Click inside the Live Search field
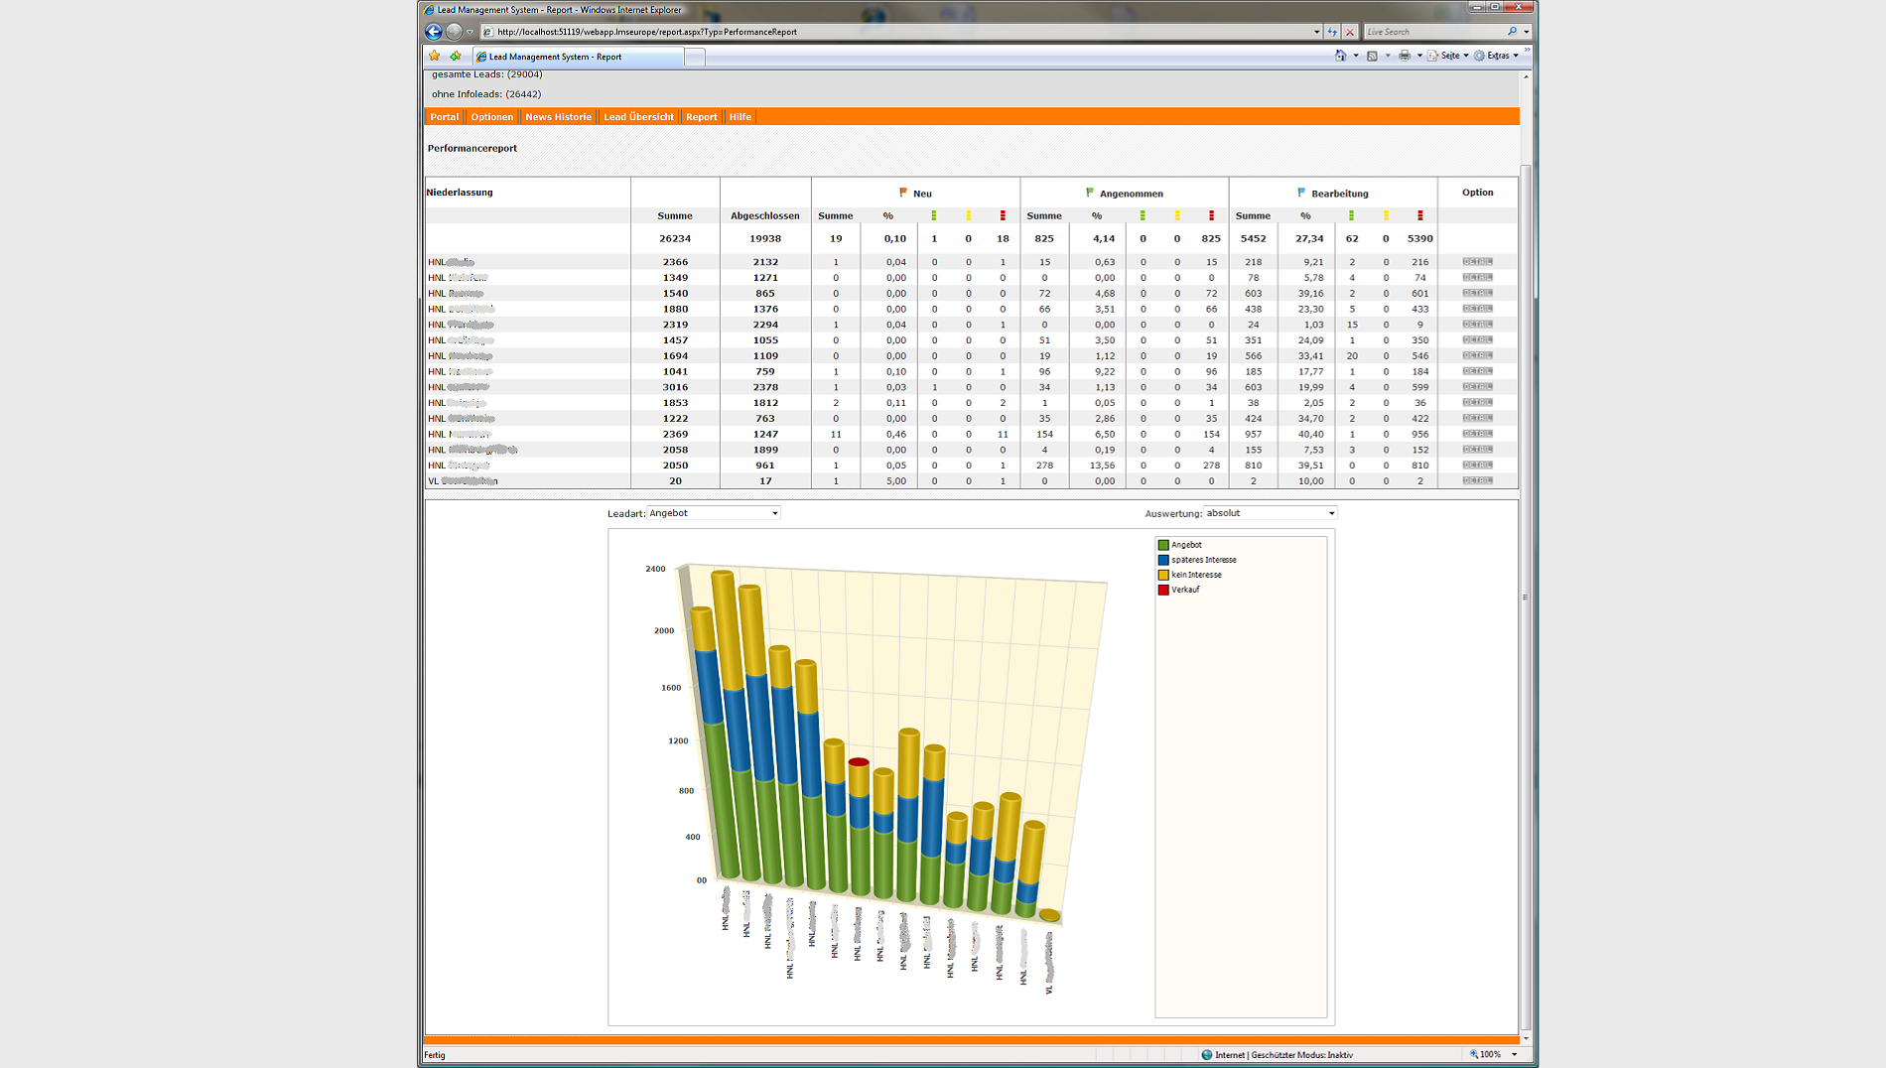The width and height of the screenshot is (1886, 1068). (x=1429, y=31)
